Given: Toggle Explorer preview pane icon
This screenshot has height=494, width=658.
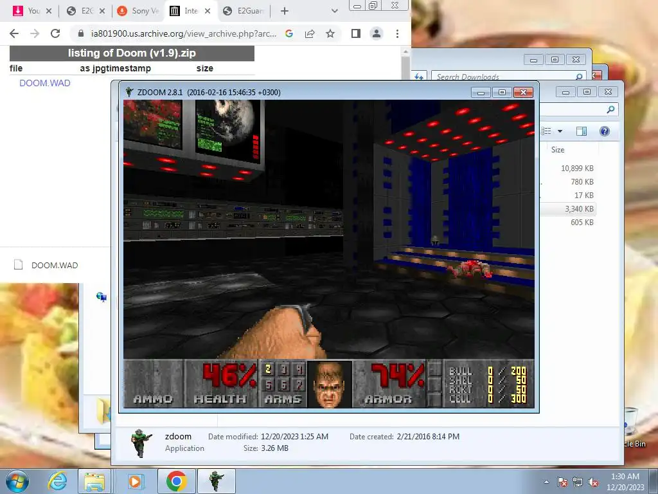Looking at the screenshot, I should (581, 131).
